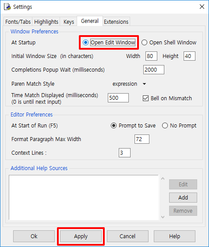Apply the current settings
Viewport: 209px width, 247px height.
[81, 236]
